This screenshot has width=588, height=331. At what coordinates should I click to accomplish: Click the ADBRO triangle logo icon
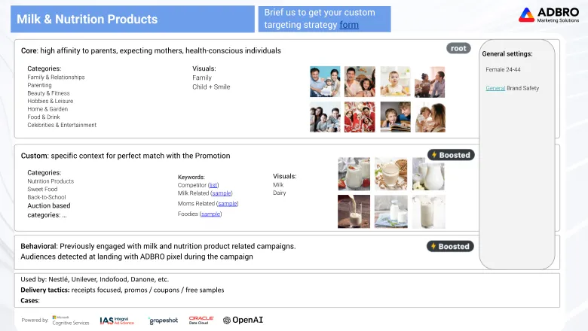pos(526,15)
